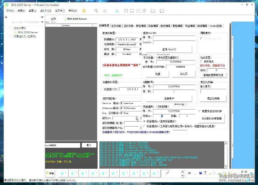Screen dimensions: 258x185
Task: Choose the 发送模式B radio button
Action: click(x=144, y=126)
